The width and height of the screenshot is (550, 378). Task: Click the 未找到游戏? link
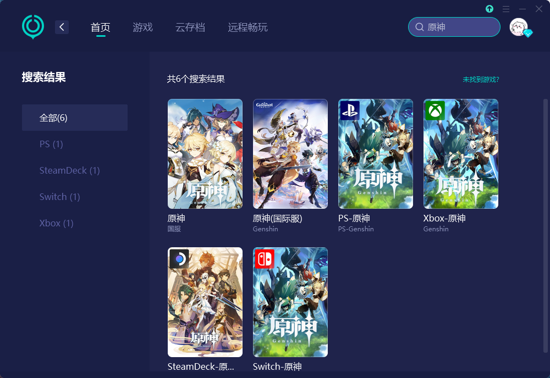[x=481, y=80]
